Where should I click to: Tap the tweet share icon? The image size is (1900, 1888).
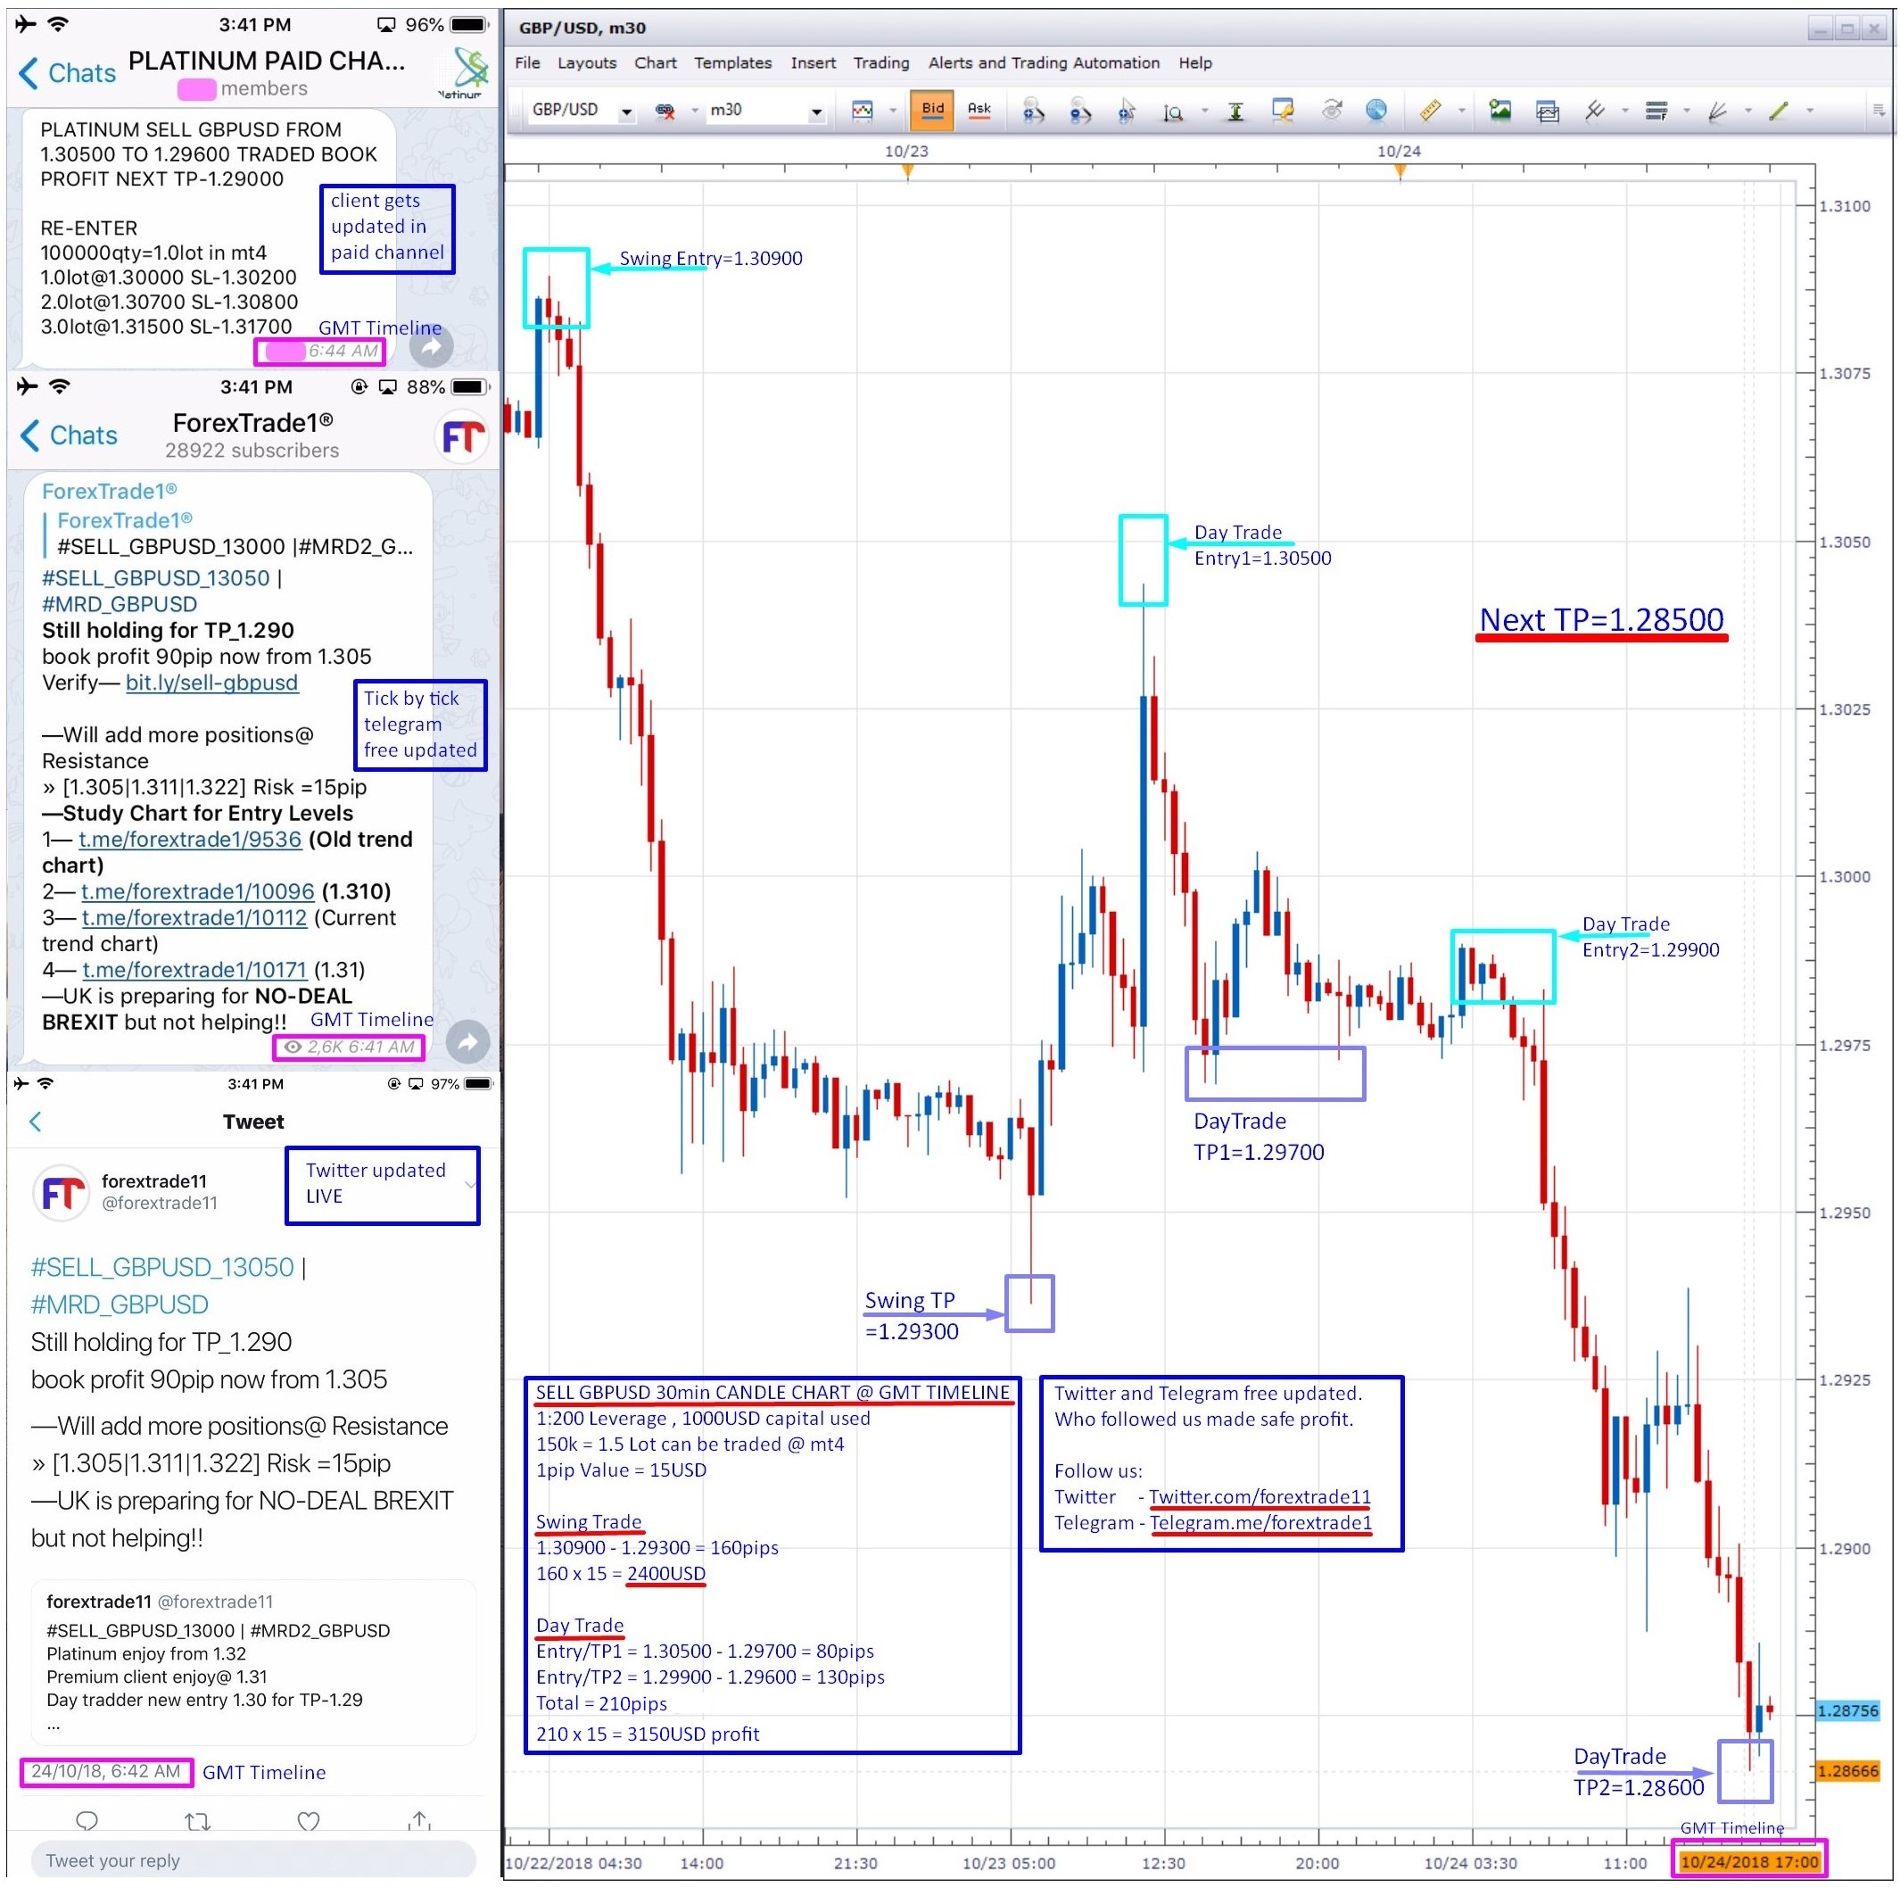click(x=420, y=1820)
